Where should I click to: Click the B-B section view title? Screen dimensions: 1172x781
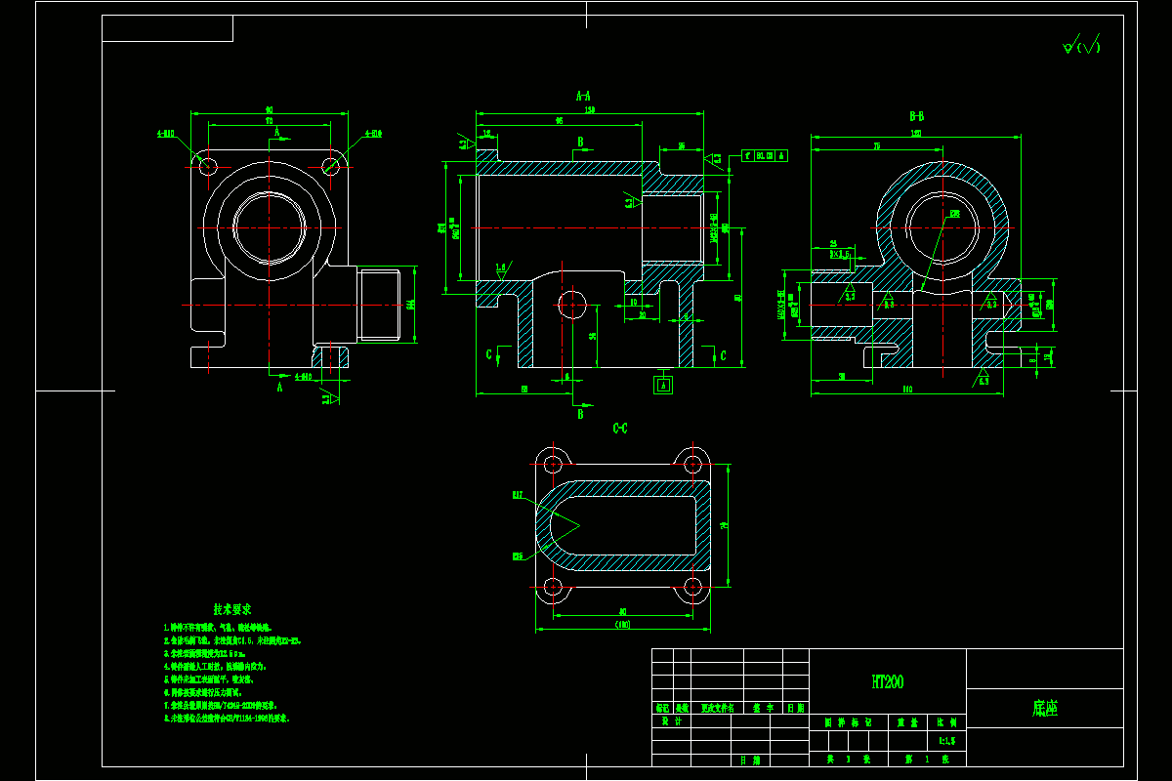916,115
